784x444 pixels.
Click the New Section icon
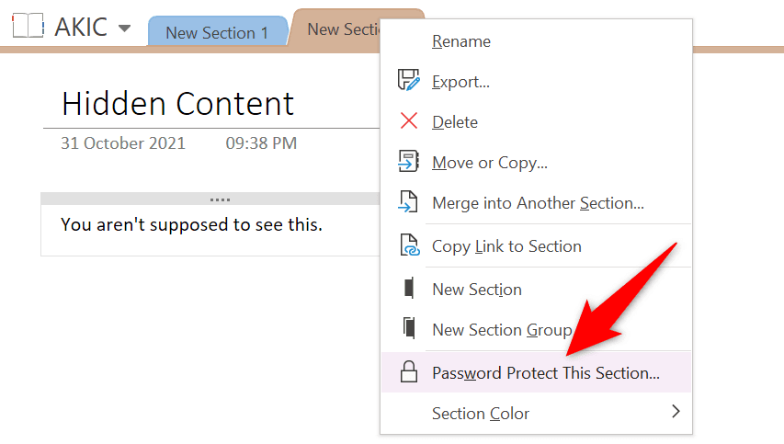click(408, 289)
